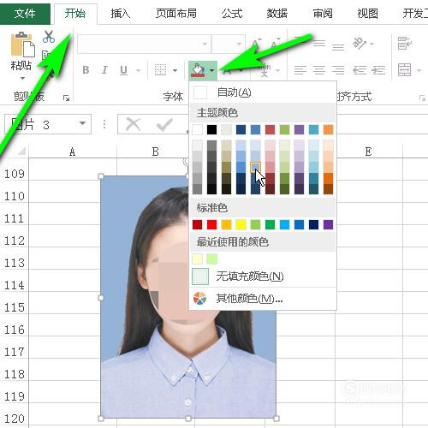Screen dimensions: 428x428
Task: Select black theme color swatch
Action: click(211, 129)
